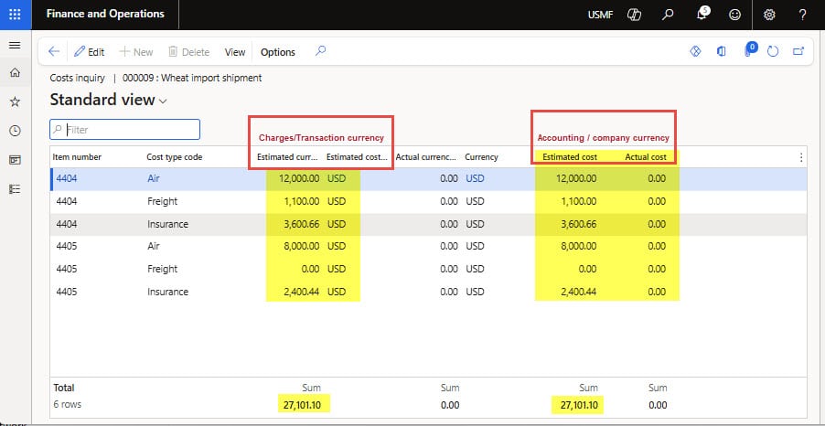825x426 pixels.
Task: Open grid column options ellipsis
Action: 801,157
